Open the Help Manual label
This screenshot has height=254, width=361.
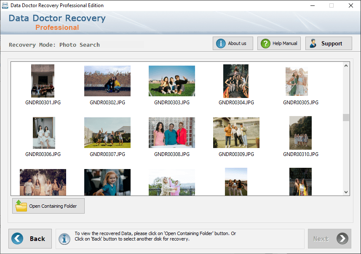(285, 43)
